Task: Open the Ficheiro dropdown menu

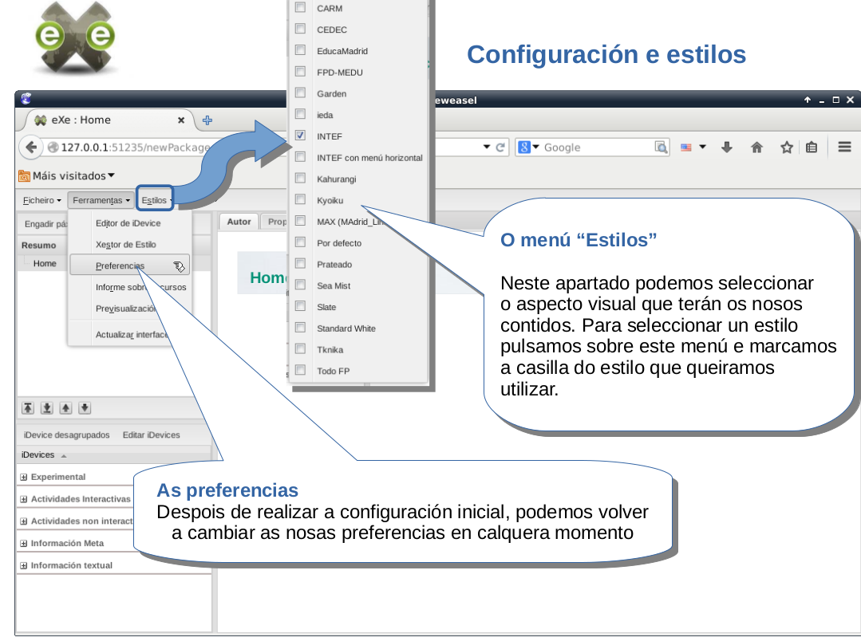Action: pyautogui.click(x=41, y=200)
